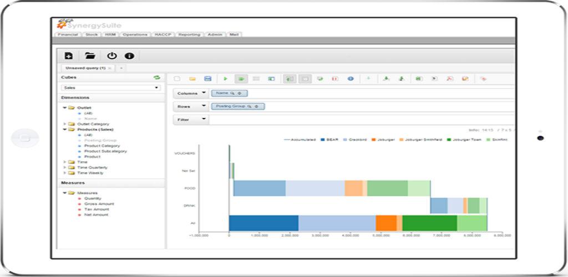Click the blue info toolbar icon
The image size is (568, 277).
coord(351,79)
